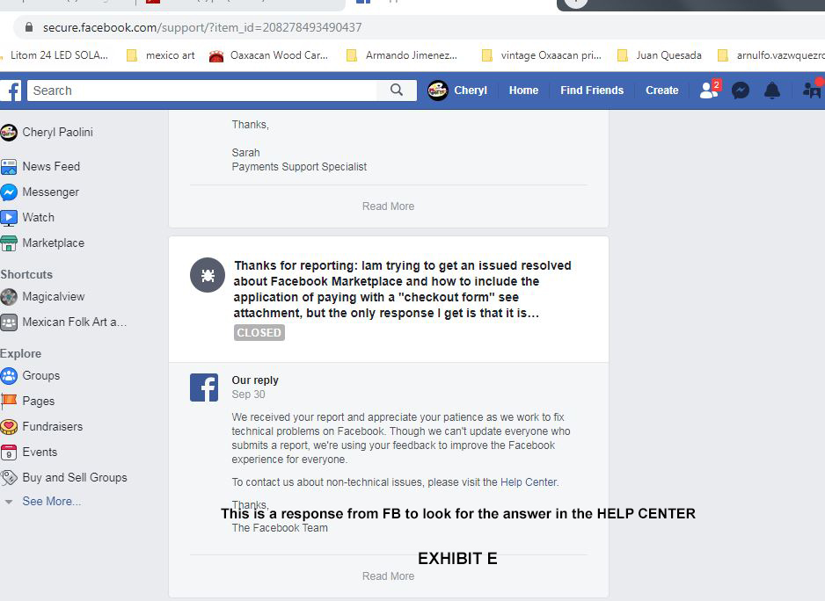The width and height of the screenshot is (825, 601).
Task: Open the Pages sidebar link
Action: coord(39,402)
